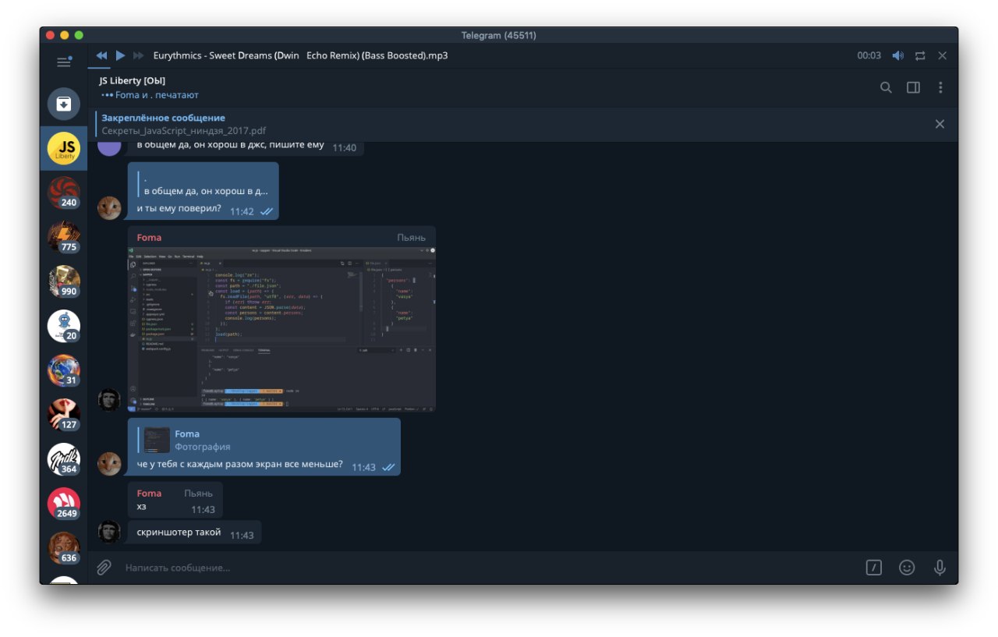Open chat with 20 unread messages
Image resolution: width=998 pixels, height=637 pixels.
point(64,326)
